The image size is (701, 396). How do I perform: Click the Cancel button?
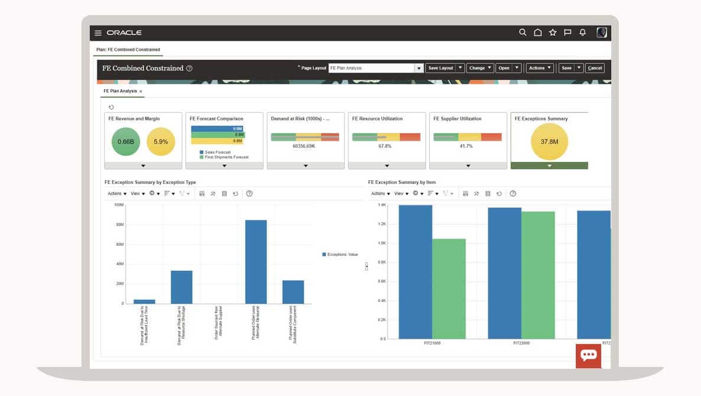(x=595, y=69)
